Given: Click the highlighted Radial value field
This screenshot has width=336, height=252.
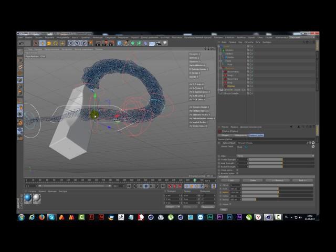Looking at the screenshot, I should point(235,193).
